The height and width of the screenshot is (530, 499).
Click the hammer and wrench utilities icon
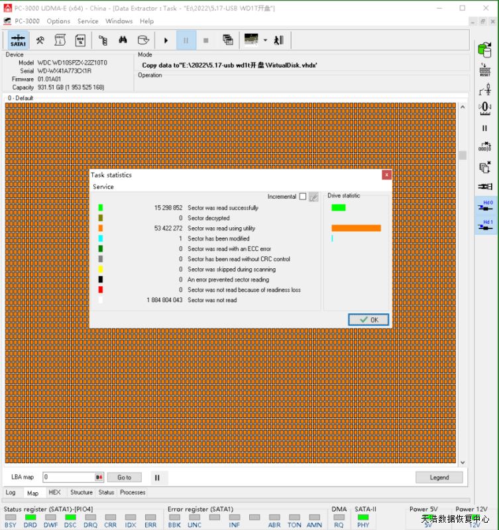(x=40, y=40)
